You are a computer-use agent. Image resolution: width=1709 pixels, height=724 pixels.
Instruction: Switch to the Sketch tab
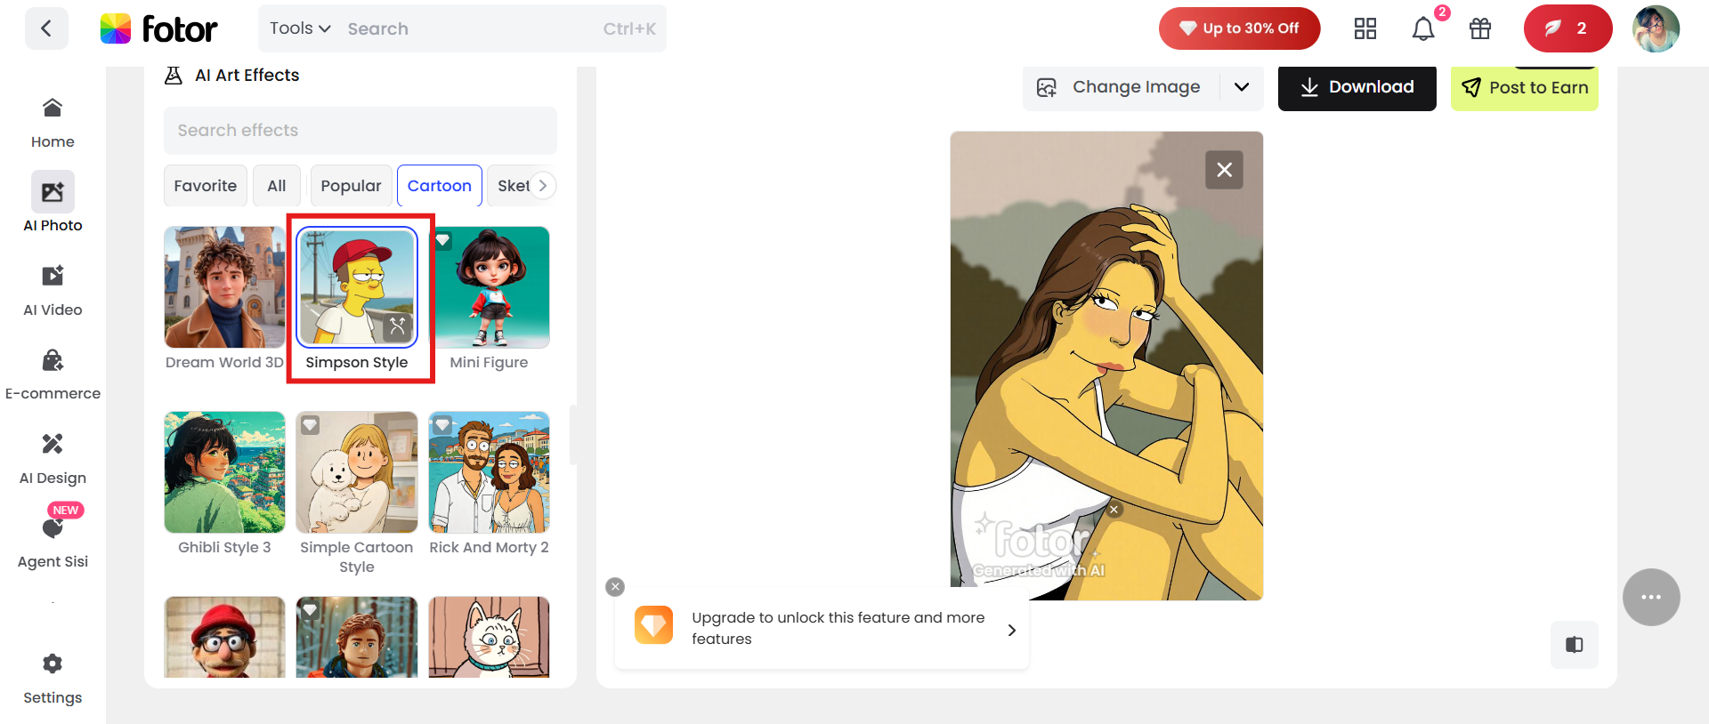point(513,186)
